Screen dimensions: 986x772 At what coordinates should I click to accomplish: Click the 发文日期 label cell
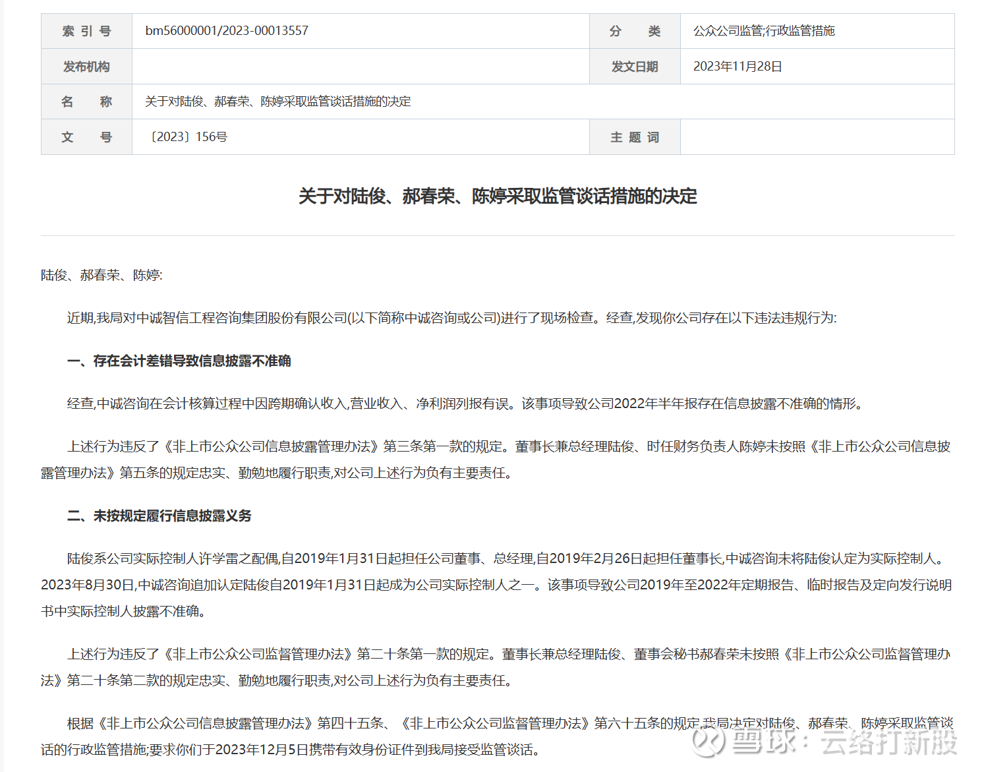click(x=635, y=67)
